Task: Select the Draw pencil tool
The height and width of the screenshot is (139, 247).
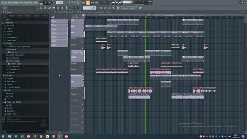Action: point(59,12)
